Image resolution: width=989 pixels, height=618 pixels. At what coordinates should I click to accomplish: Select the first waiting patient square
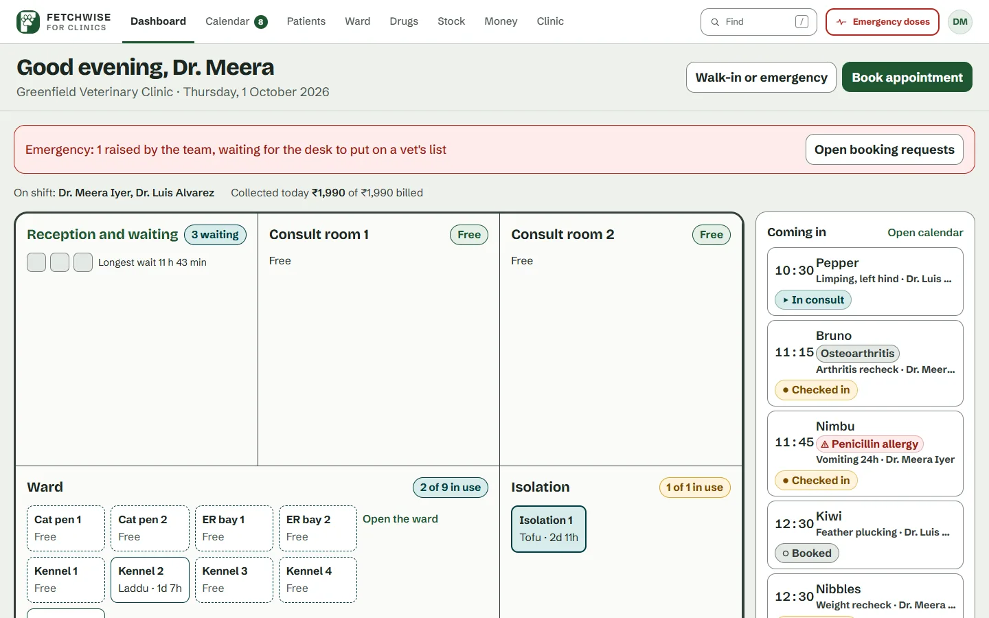pyautogui.click(x=36, y=262)
